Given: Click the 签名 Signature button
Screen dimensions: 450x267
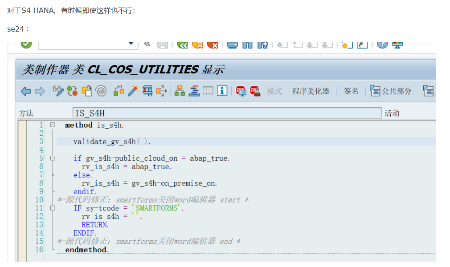Looking at the screenshot, I should tap(351, 91).
